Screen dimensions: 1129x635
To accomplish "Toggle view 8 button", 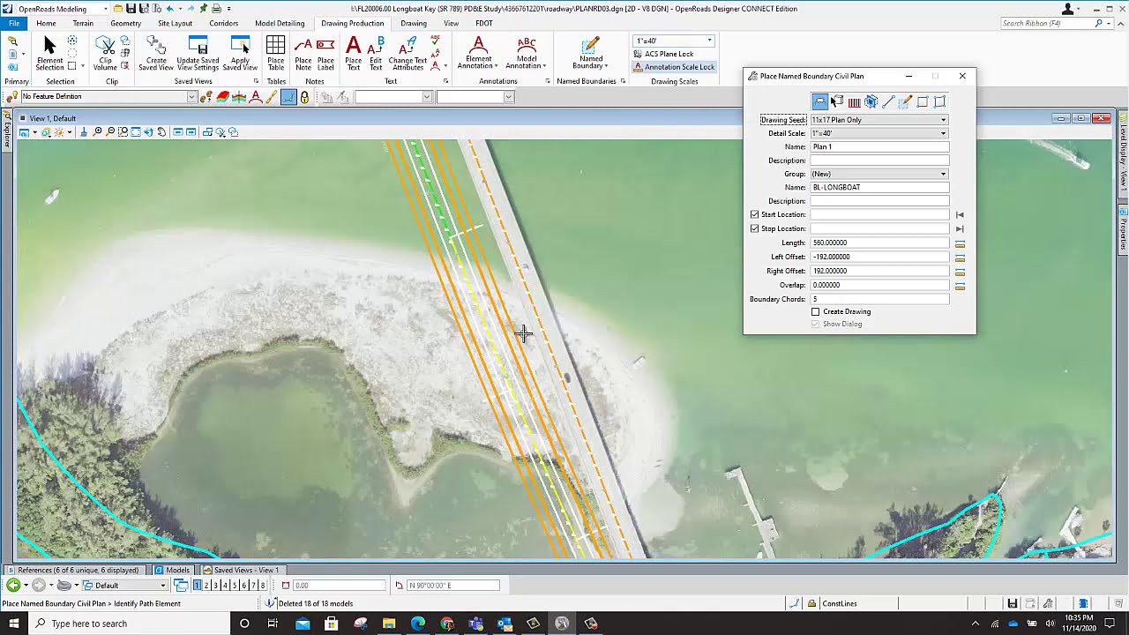I will 263,586.
